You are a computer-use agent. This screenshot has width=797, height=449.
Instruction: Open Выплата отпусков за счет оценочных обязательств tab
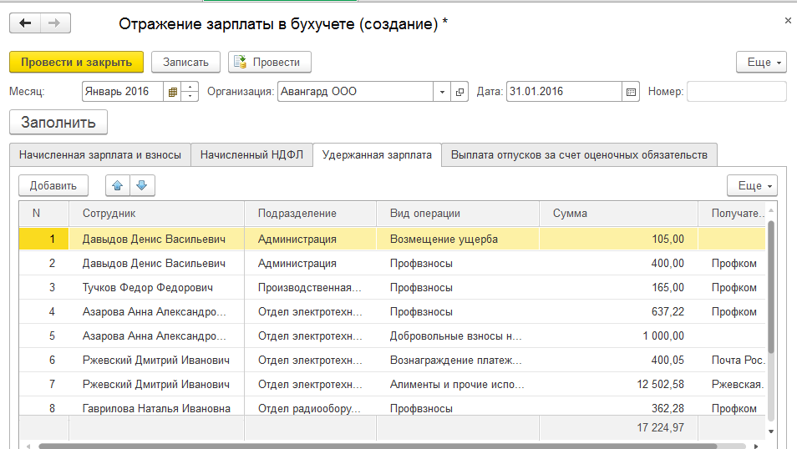coord(579,155)
